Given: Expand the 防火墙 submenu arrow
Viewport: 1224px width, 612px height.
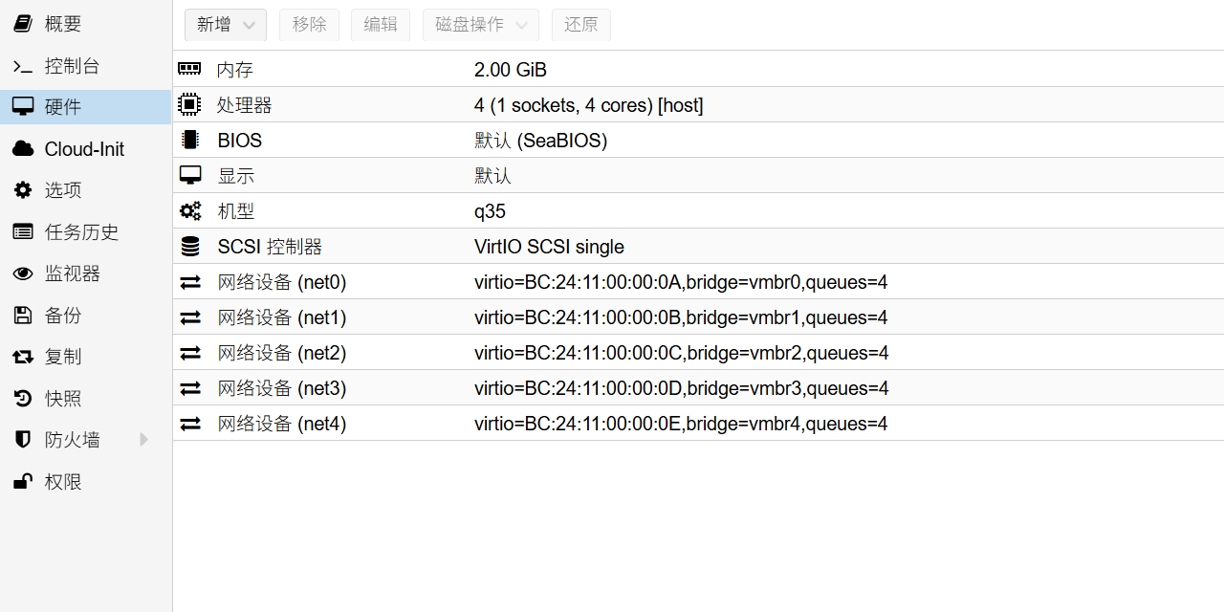Looking at the screenshot, I should click(x=144, y=440).
